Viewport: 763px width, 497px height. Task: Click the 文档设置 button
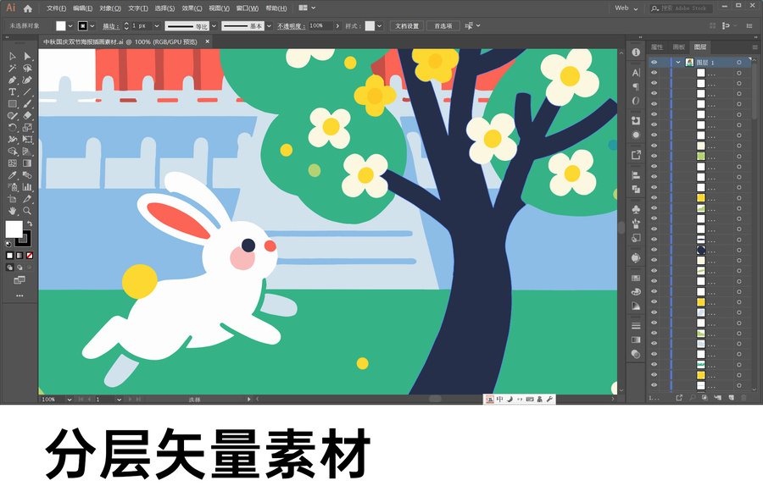[x=407, y=26]
